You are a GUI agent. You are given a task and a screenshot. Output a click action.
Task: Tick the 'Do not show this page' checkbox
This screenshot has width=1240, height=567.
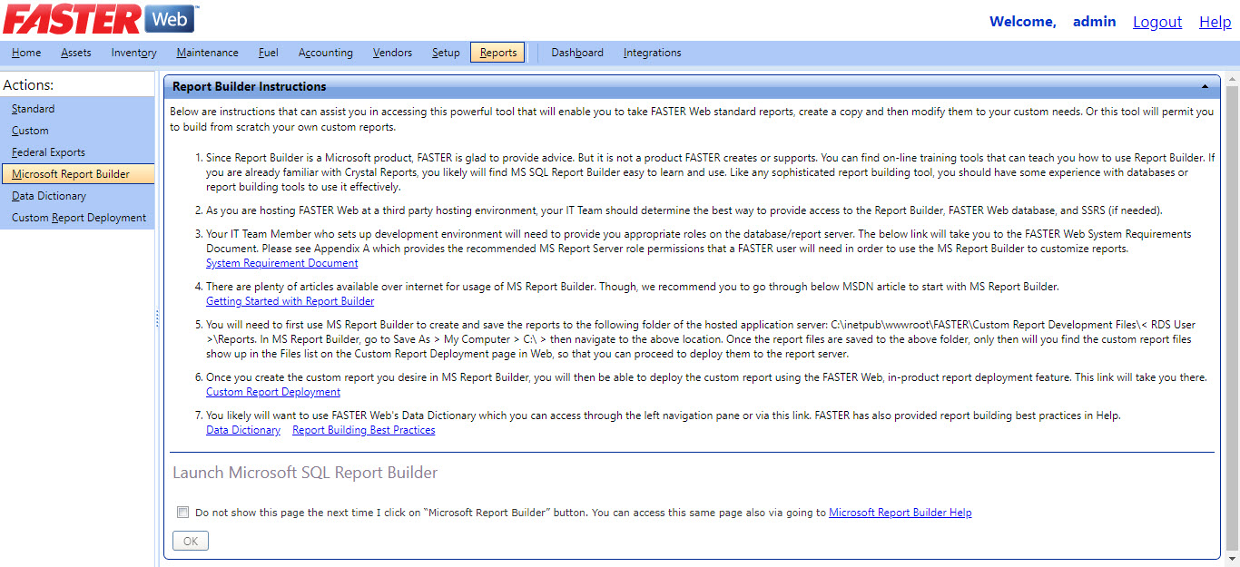click(x=182, y=513)
